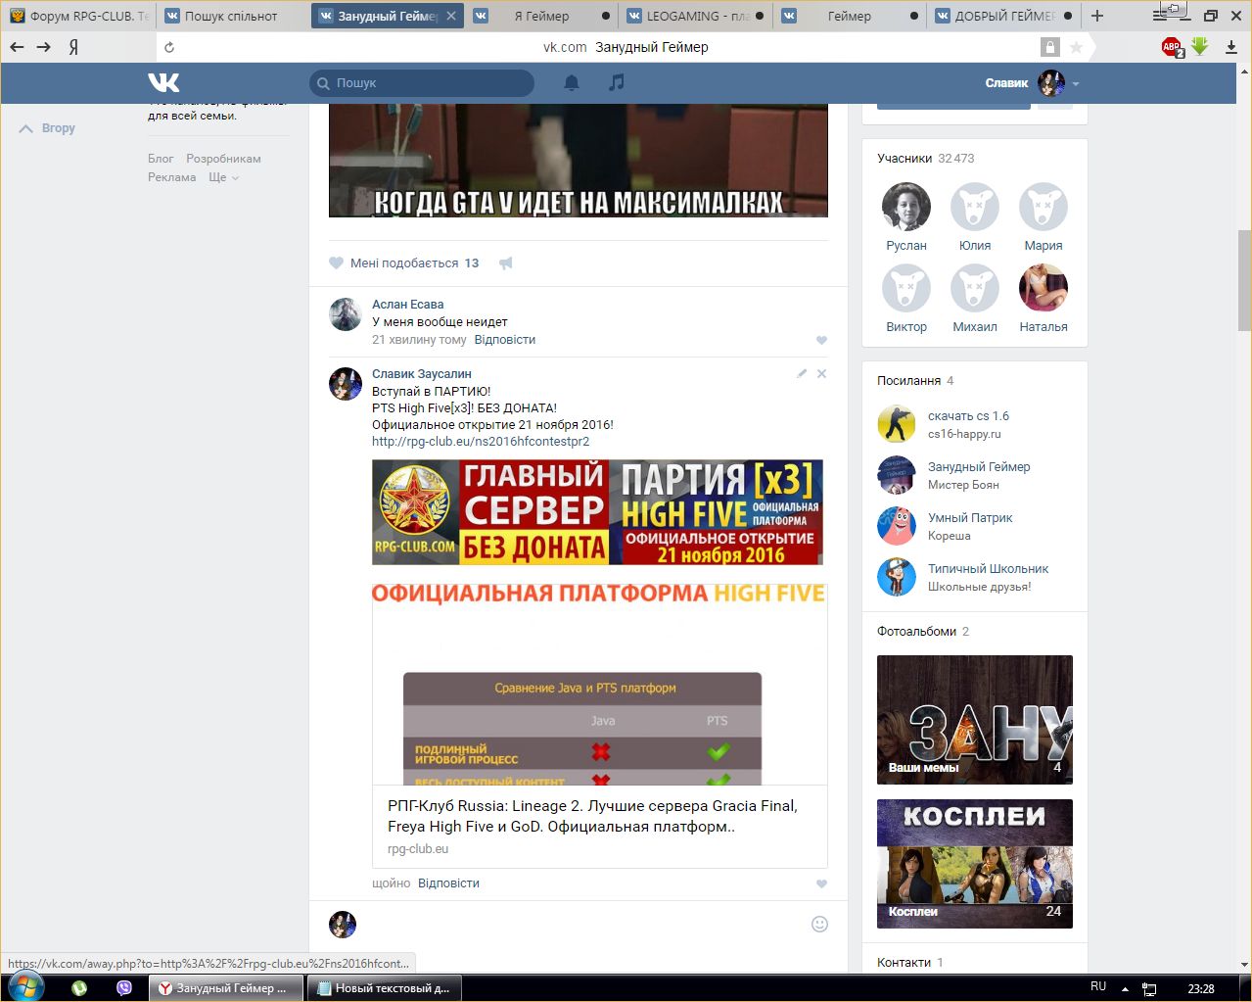This screenshot has height=1002, width=1252.
Task: Open Славик Заусалин's profile name link
Action: pos(422,374)
